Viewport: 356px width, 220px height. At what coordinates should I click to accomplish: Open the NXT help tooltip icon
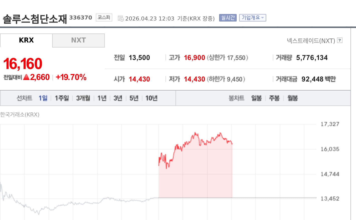(x=339, y=40)
